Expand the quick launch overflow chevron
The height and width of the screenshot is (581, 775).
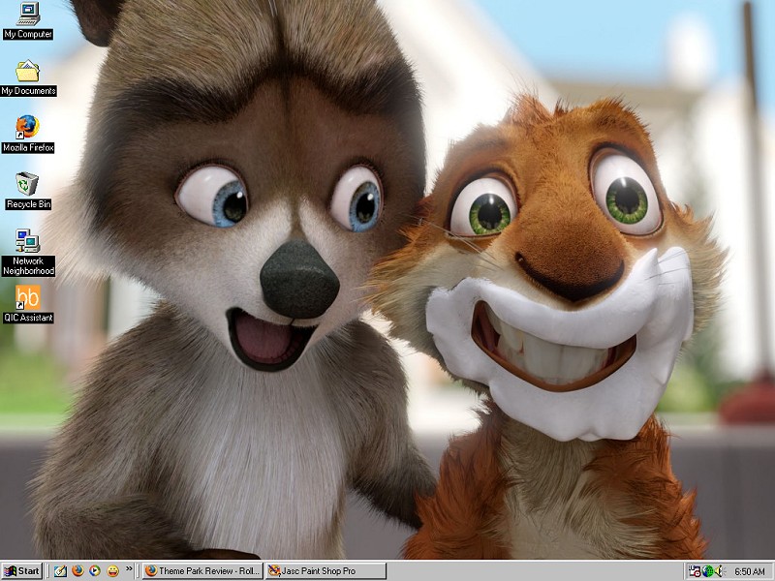click(x=129, y=568)
